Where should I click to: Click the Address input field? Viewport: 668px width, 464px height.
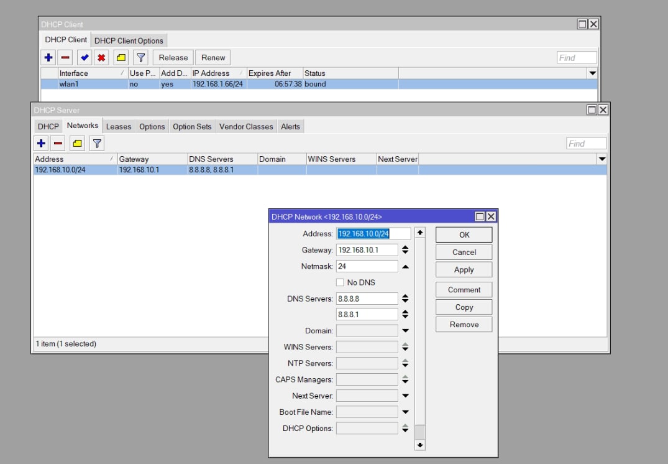coord(373,234)
